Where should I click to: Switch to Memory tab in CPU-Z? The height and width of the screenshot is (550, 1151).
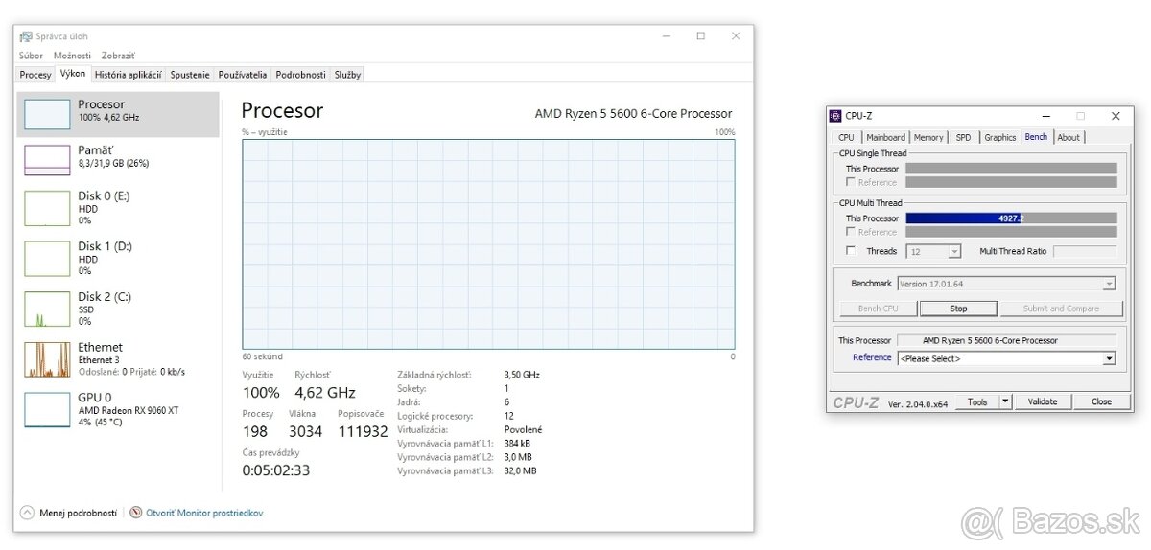[x=928, y=137]
